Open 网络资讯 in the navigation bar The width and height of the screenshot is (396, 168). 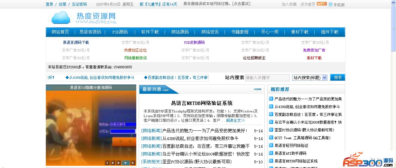(x=210, y=32)
